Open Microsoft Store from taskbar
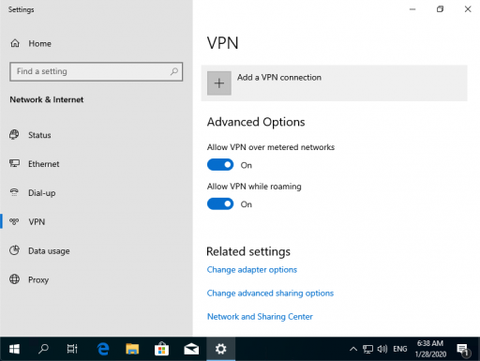 coord(161,349)
